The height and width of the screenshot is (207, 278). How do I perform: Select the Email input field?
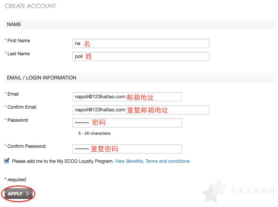[x=127, y=97]
